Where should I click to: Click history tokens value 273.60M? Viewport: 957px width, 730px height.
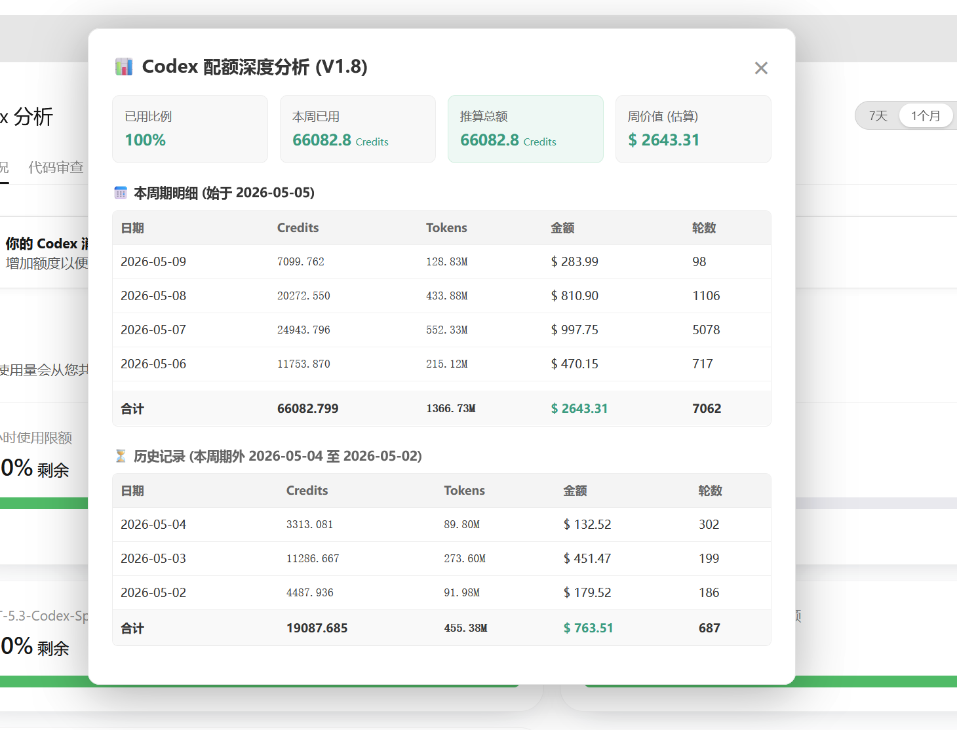(x=465, y=558)
